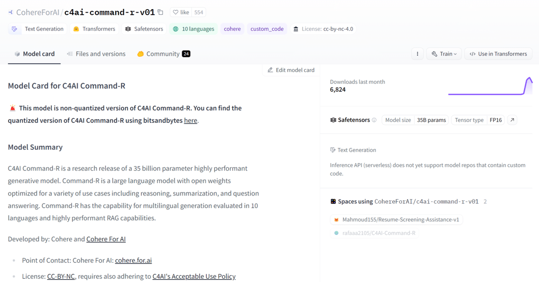Click the Edit model card pencil button
Image resolution: width=539 pixels, height=282 pixels.
pyautogui.click(x=291, y=70)
